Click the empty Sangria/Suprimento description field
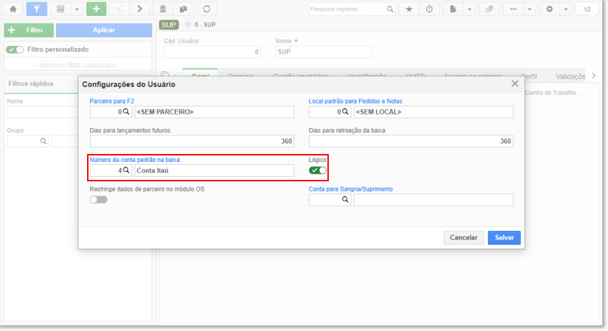This screenshot has width=608, height=331. 433,199
